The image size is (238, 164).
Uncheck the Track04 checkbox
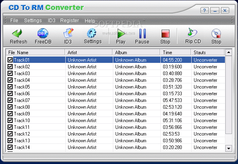pos(10,80)
